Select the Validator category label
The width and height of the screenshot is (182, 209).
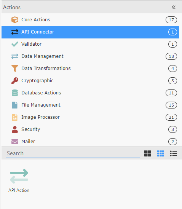[31, 44]
